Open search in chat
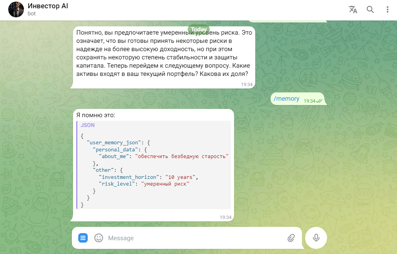The image size is (397, 254). point(370,9)
